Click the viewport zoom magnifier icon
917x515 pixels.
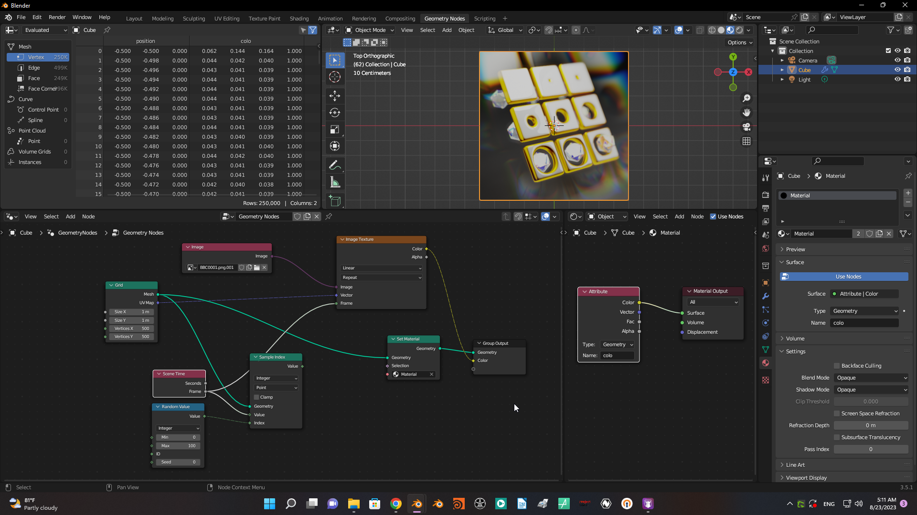[746, 98]
